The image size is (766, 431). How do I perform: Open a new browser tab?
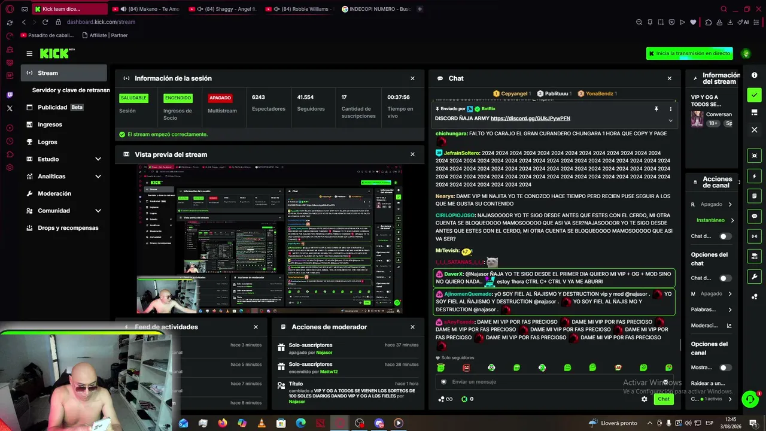(420, 9)
